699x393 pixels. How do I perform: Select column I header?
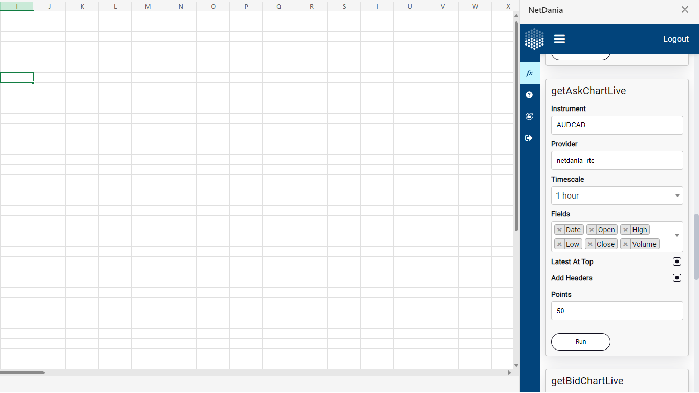click(17, 6)
